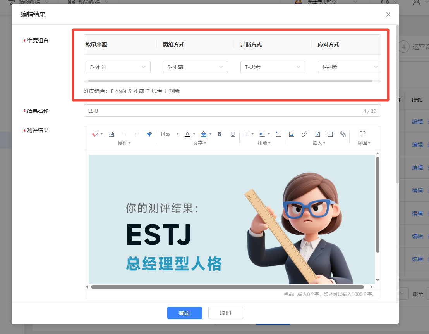Expand the 插入 menu group
The width and height of the screenshot is (429, 334).
(x=319, y=143)
